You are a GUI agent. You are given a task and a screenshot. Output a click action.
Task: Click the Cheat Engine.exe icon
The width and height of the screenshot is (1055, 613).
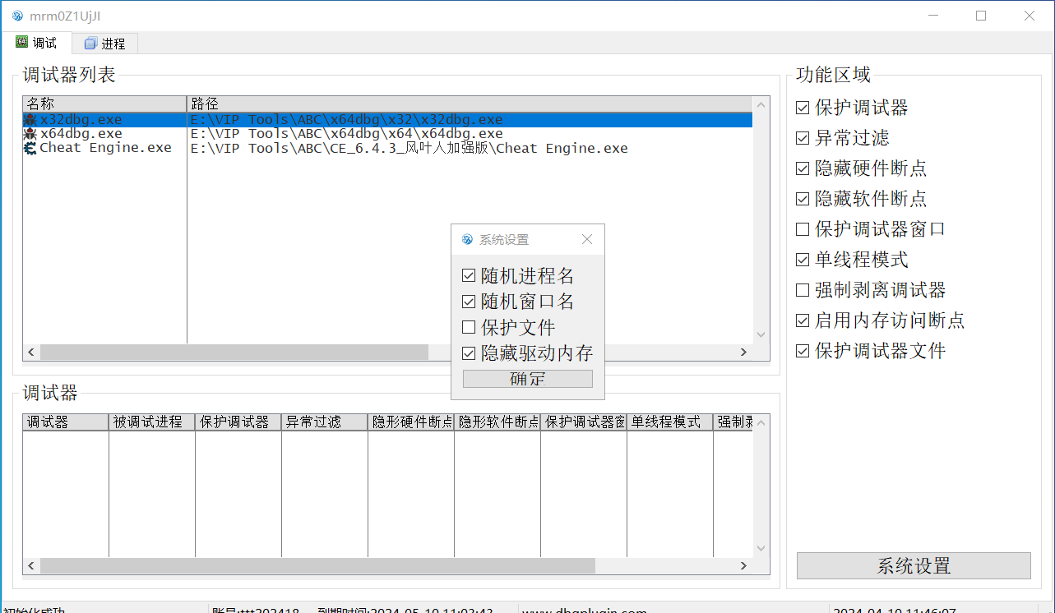click(x=30, y=149)
